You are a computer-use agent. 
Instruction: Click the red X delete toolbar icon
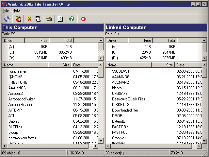click(29, 19)
